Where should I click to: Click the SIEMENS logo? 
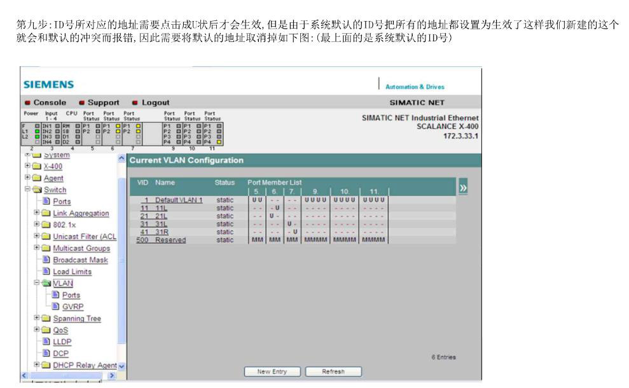[48, 85]
